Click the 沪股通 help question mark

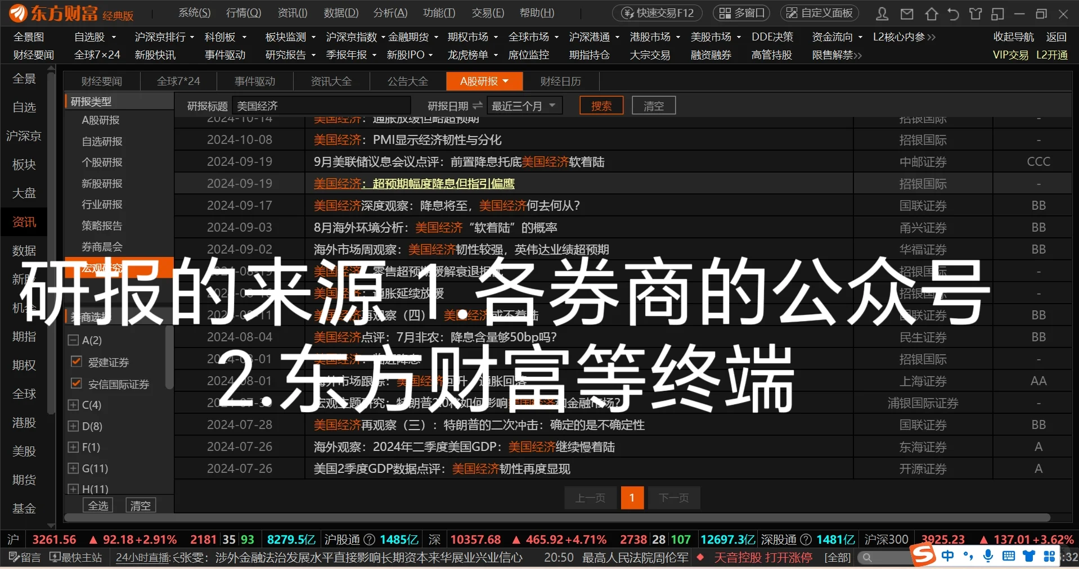pos(370,540)
